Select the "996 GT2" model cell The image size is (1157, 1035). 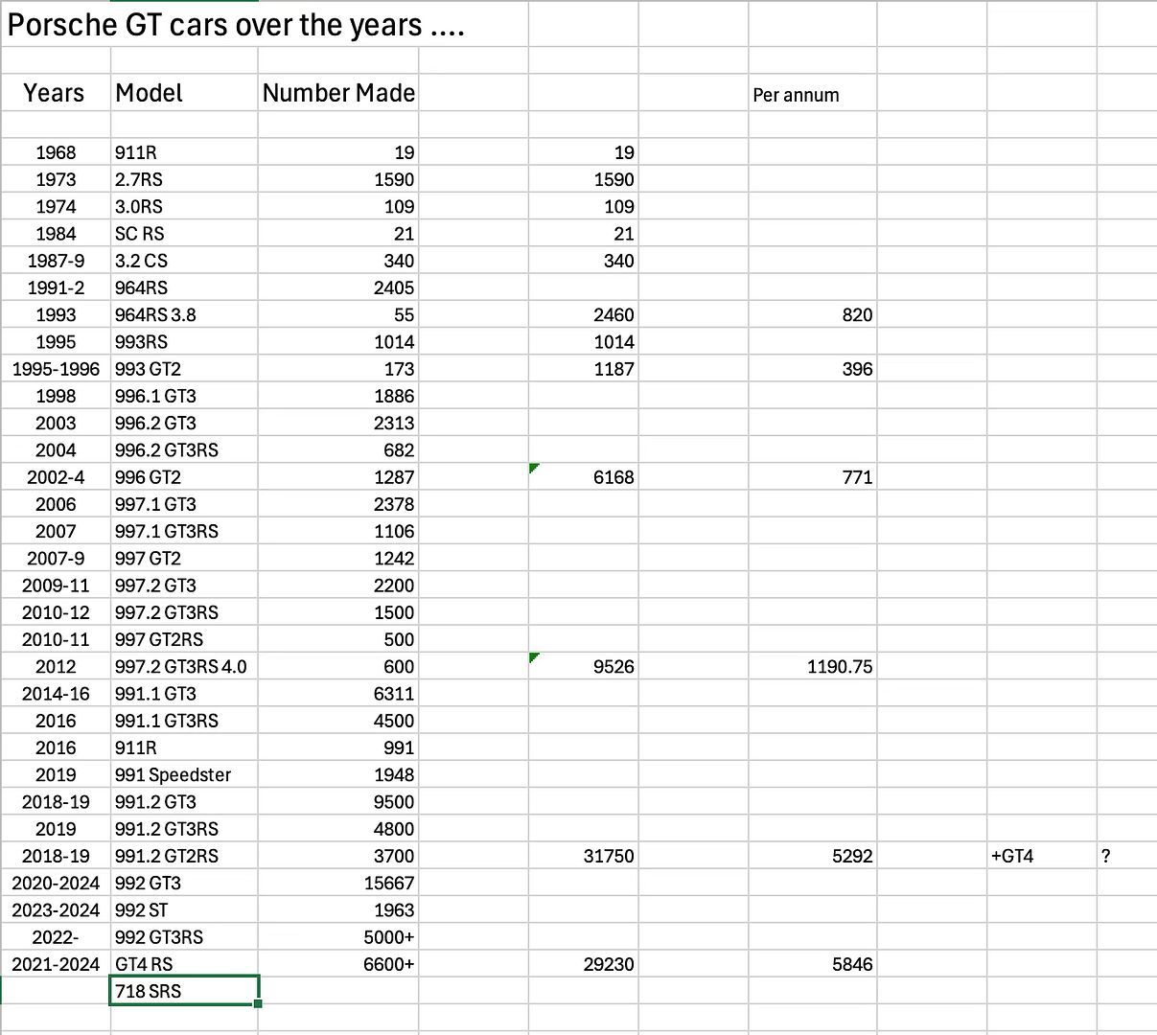(184, 477)
